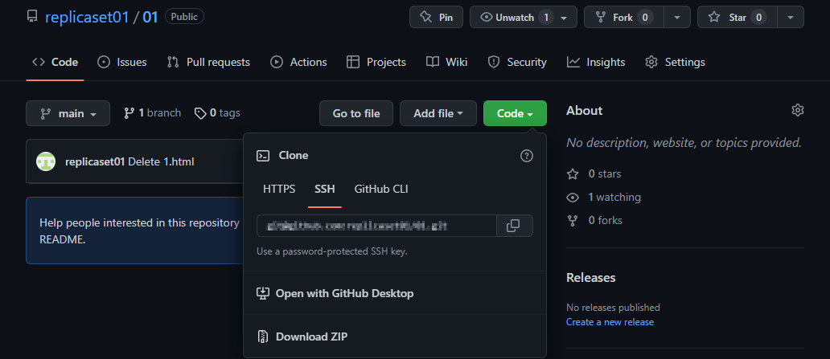The image size is (830, 359).
Task: Click 'Use a password-protected SSH key.' text
Action: [x=332, y=251]
